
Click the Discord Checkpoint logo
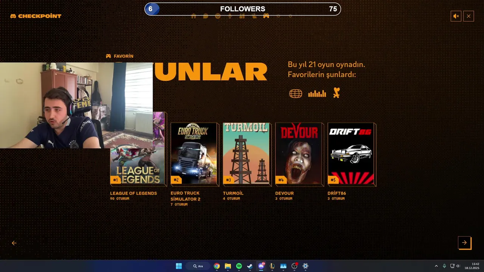tap(36, 16)
